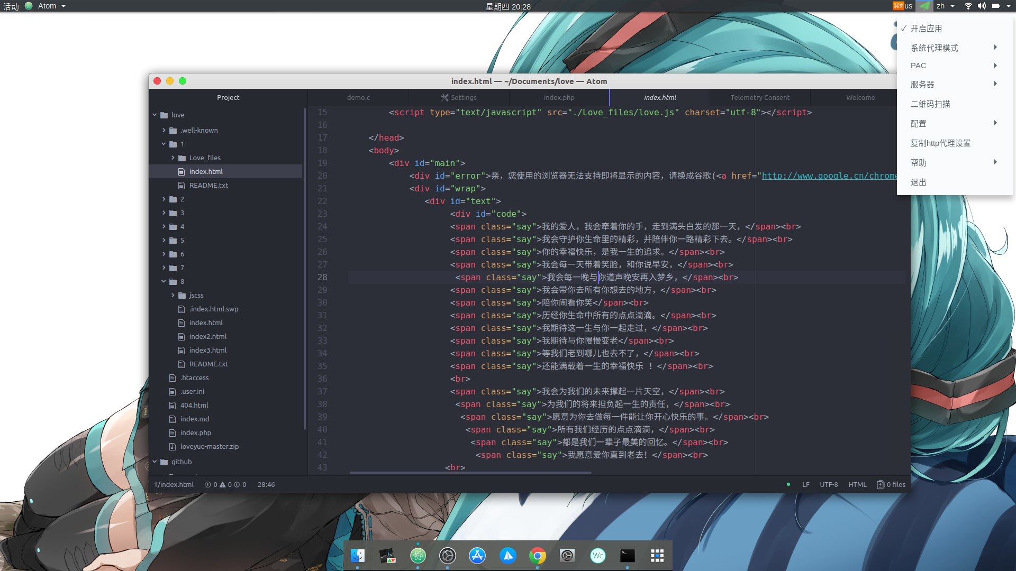Collapse the love project root folder
Image resolution: width=1016 pixels, height=571 pixels.
point(155,115)
